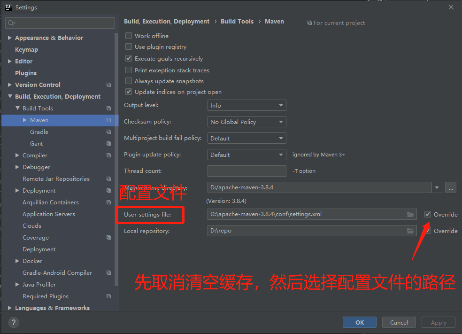
Task: Browse folder icon in User settings file field
Action: (410, 214)
